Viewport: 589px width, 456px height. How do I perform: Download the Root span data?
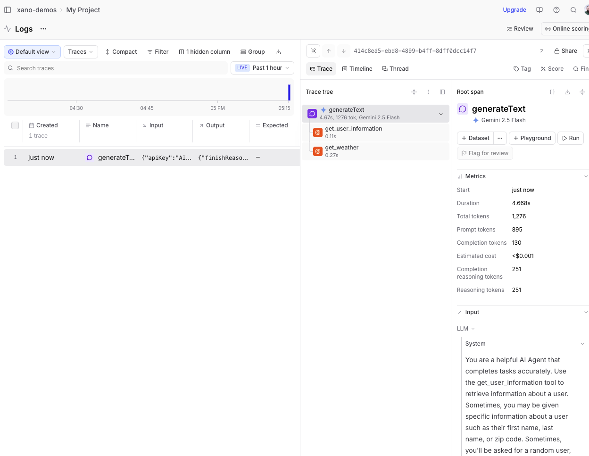[567, 92]
